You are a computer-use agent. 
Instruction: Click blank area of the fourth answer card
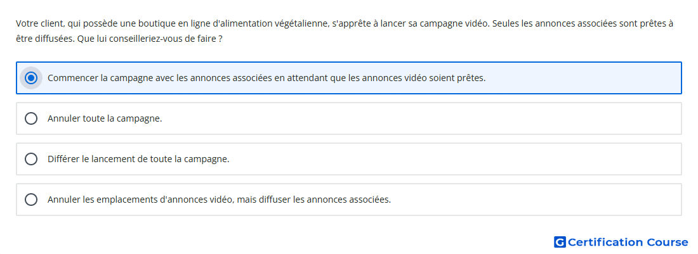point(534,200)
